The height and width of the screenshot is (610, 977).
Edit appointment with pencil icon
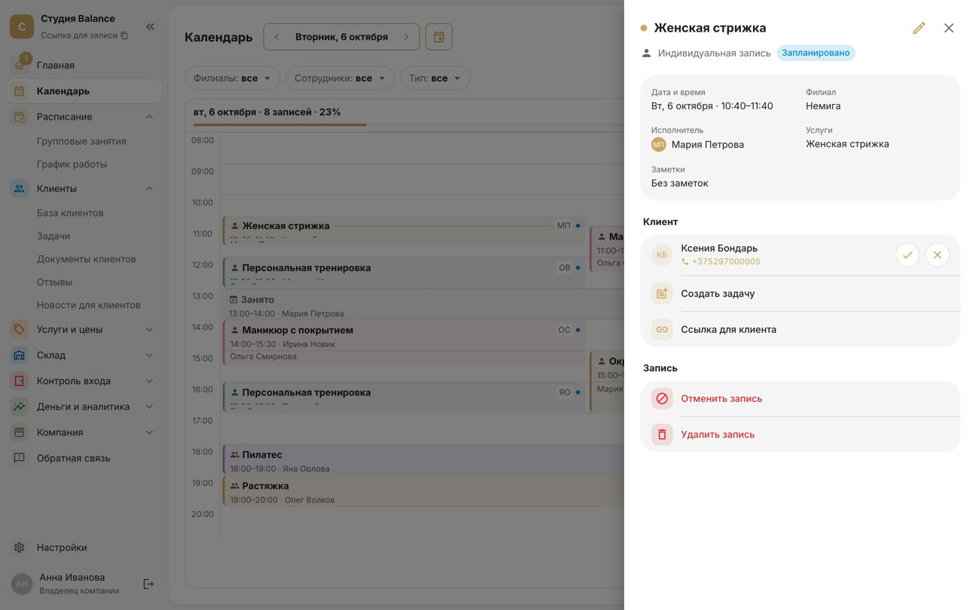[918, 29]
